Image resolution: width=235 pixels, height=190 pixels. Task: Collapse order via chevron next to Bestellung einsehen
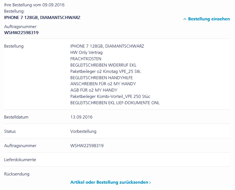coord(185,19)
